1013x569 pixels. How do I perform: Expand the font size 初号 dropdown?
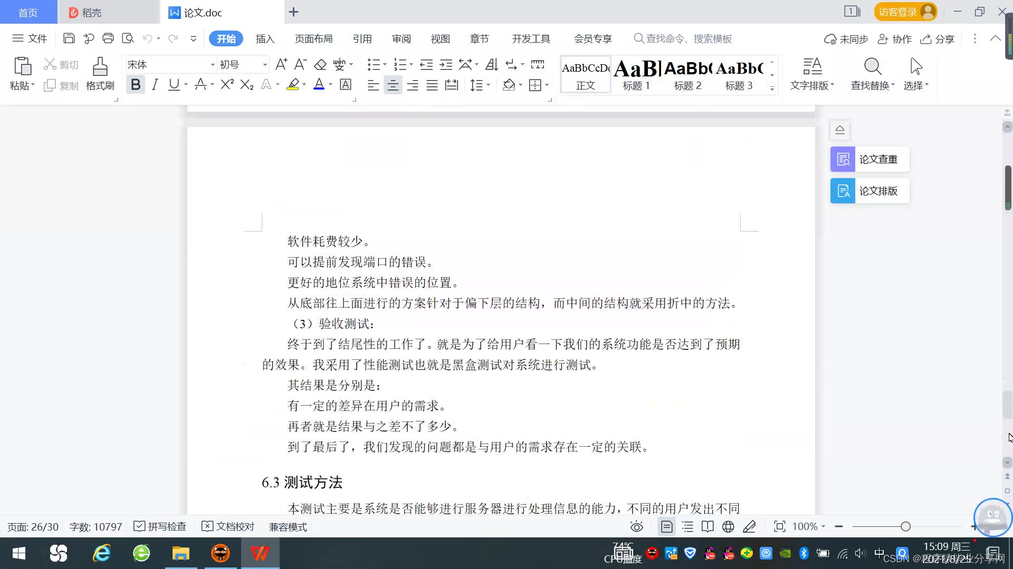point(265,65)
